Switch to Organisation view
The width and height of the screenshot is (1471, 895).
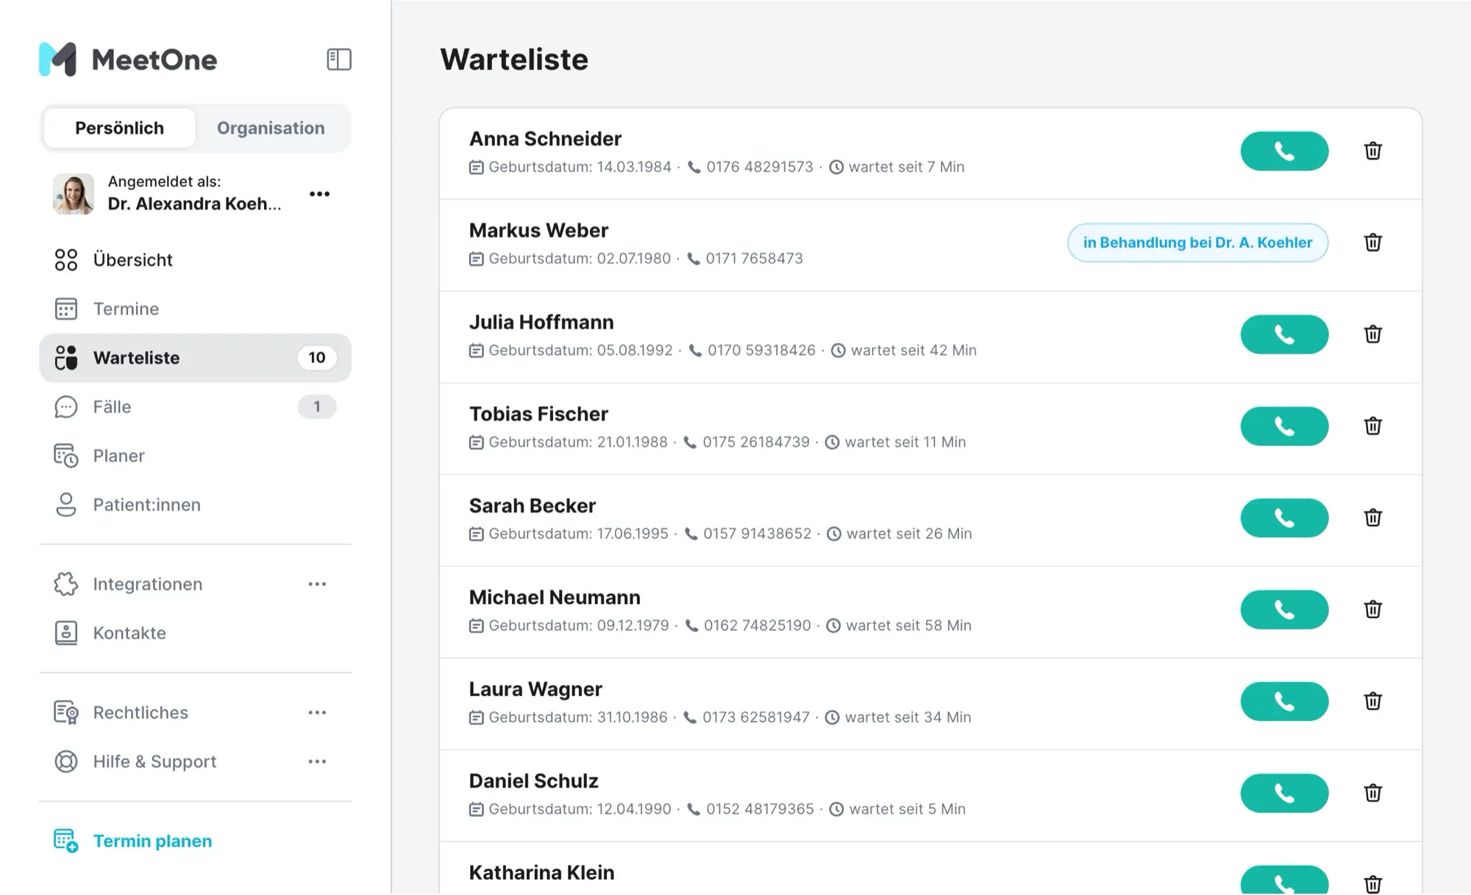tap(271, 128)
